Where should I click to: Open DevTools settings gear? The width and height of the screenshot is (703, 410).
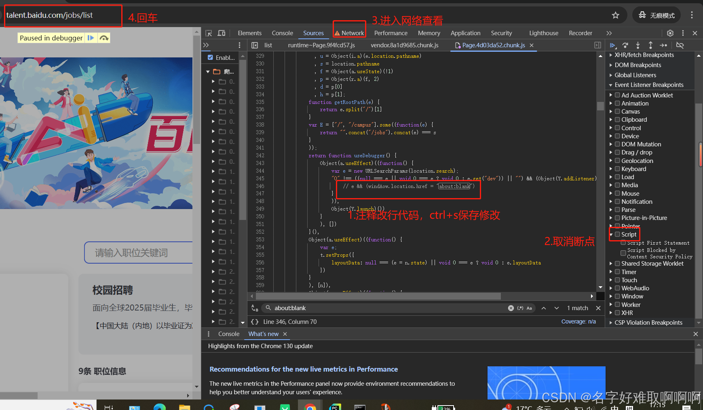[x=670, y=33]
